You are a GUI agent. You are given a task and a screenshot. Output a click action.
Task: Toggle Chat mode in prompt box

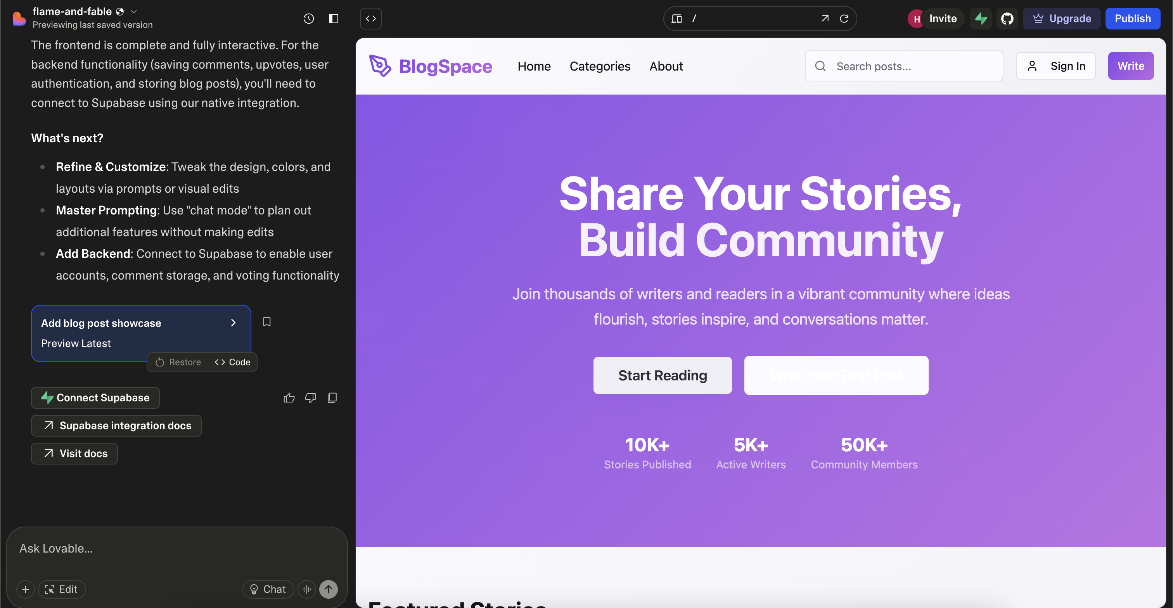[x=268, y=589]
